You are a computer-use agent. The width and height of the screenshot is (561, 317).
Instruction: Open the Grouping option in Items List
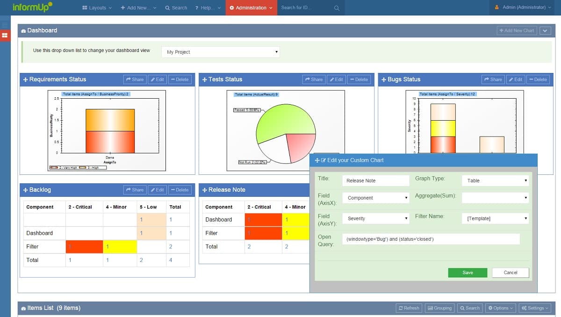[439, 308]
